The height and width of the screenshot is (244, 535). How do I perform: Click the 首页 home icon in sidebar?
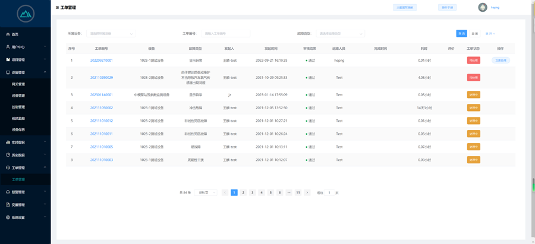[8, 34]
